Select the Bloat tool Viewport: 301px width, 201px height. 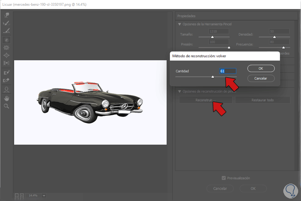(x=6, y=55)
